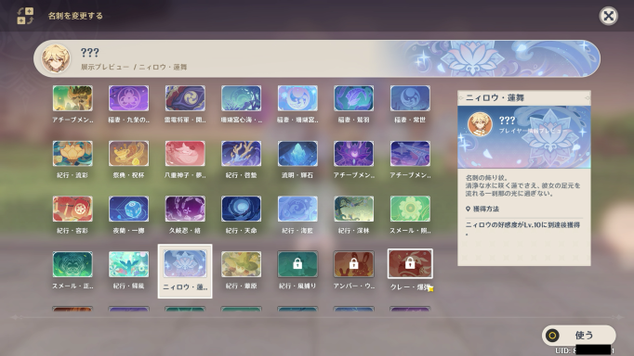Select the green-gold アチーブメン namecard

(x=73, y=98)
